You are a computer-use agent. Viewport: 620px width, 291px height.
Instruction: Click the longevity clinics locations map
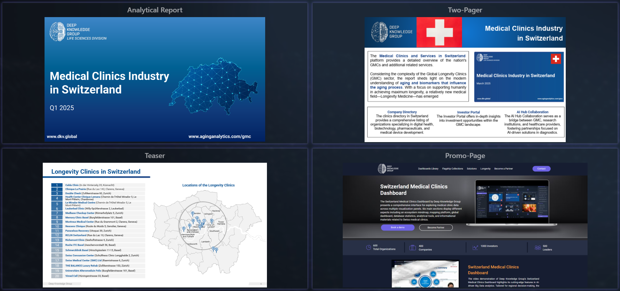(206, 230)
